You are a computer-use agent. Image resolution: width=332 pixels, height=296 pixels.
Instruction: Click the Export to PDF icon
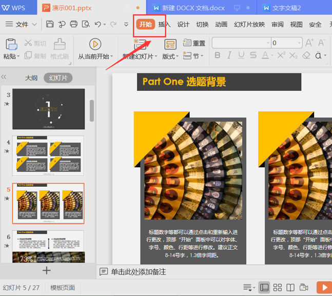62,24
